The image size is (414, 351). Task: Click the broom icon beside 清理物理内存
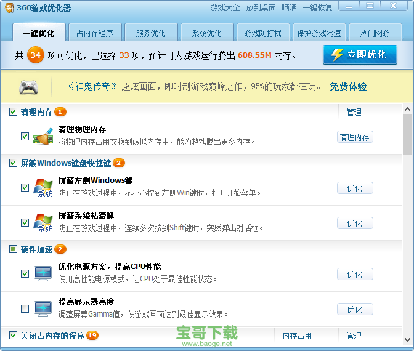click(43, 136)
